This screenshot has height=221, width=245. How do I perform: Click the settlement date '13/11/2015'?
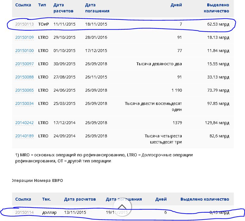click(75, 213)
